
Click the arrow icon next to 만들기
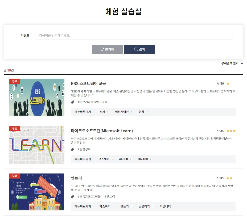132,206
